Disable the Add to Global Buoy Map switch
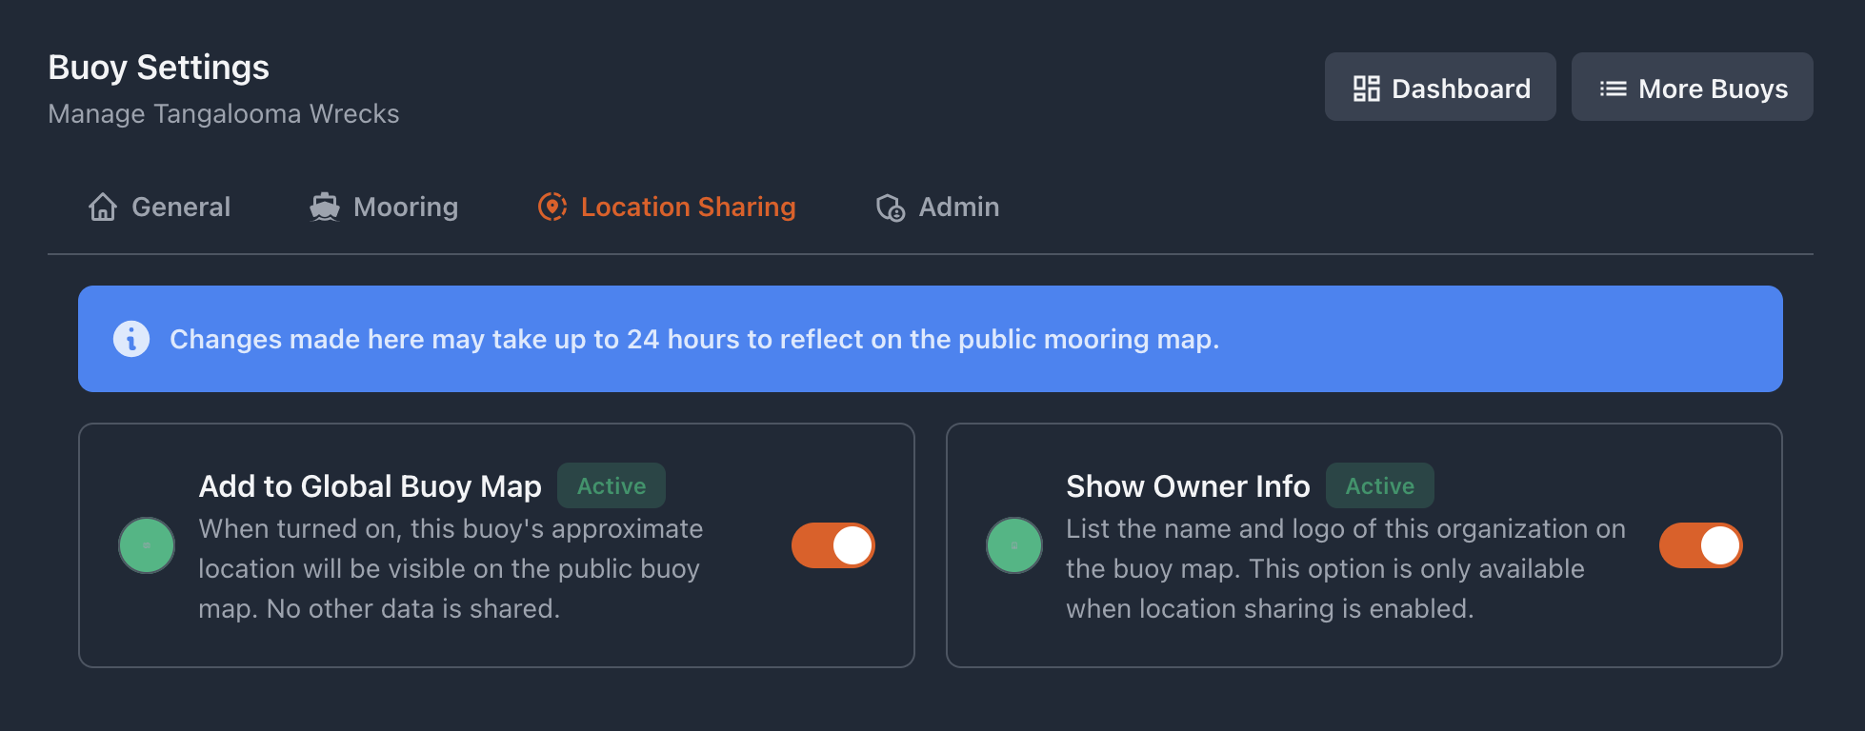The image size is (1865, 731). click(833, 545)
